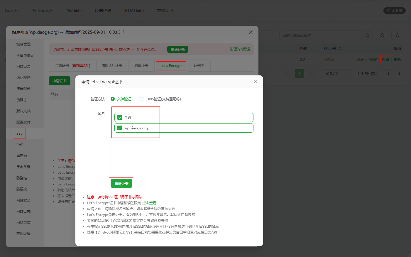411x257 pixels.
Task: Click the 前往 page number input field
Action: click(388, 74)
